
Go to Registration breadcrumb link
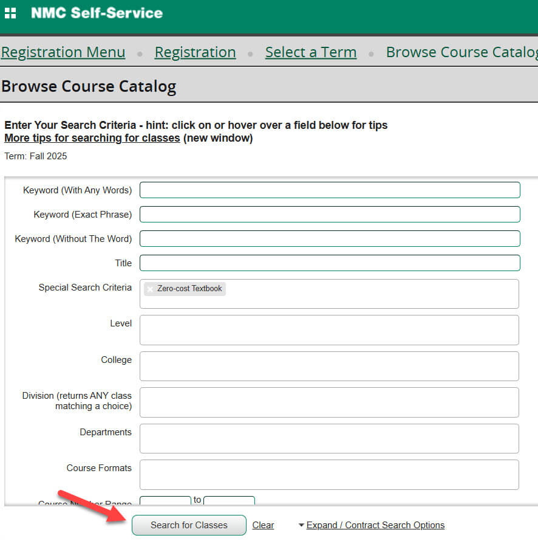click(x=195, y=52)
